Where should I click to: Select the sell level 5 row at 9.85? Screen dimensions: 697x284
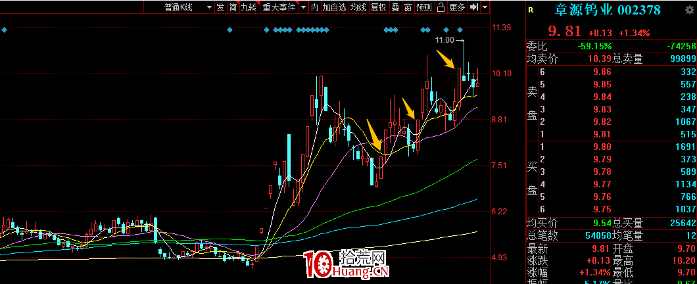[617, 84]
